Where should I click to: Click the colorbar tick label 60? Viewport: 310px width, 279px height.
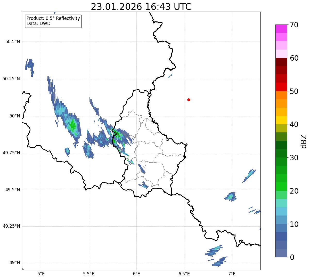pyautogui.click(x=294, y=58)
